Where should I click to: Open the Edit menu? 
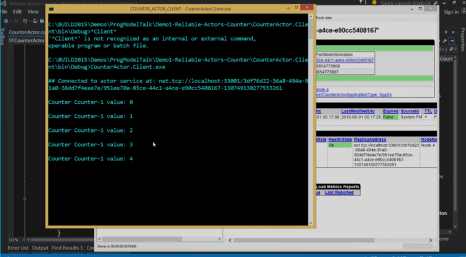click(17, 12)
